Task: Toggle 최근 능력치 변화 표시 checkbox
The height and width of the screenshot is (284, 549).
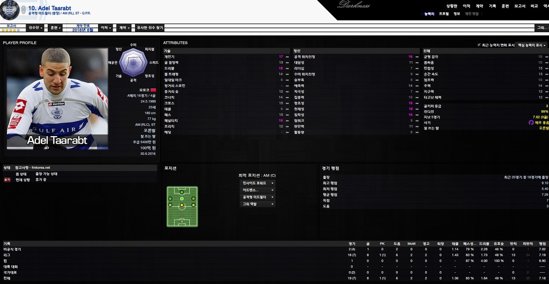Action: [x=479, y=45]
